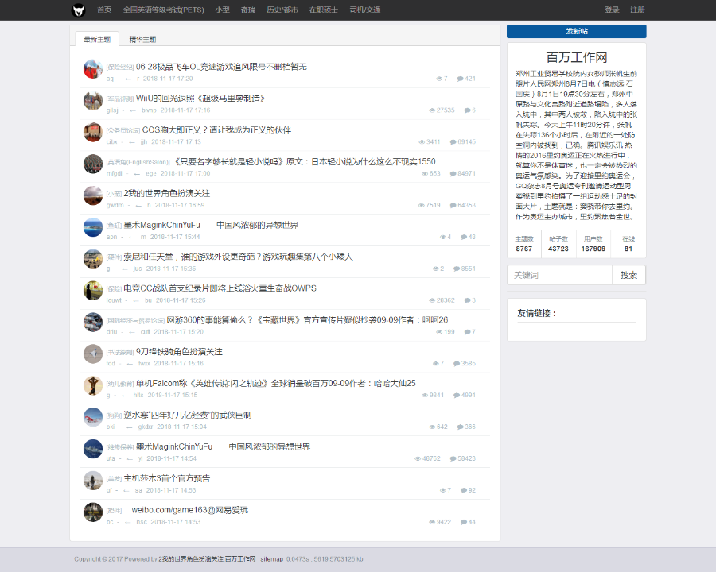Click the eye icon on the weibo.com/game163 post
The image size is (716, 572).
(x=432, y=521)
